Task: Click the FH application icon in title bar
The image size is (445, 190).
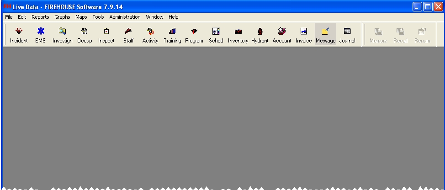Action: pos(7,6)
